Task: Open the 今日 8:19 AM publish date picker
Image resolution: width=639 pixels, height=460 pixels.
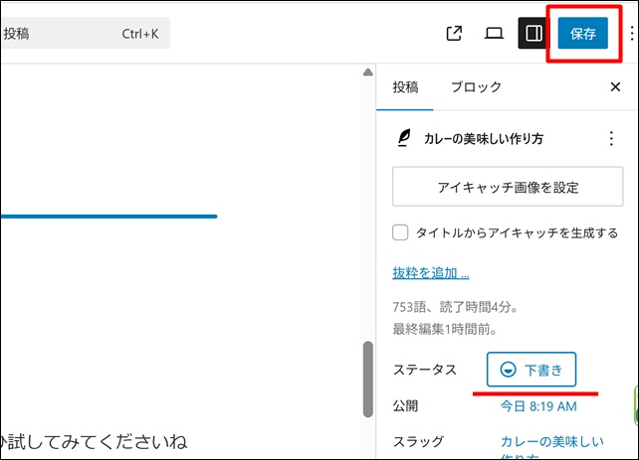Action: click(x=537, y=406)
